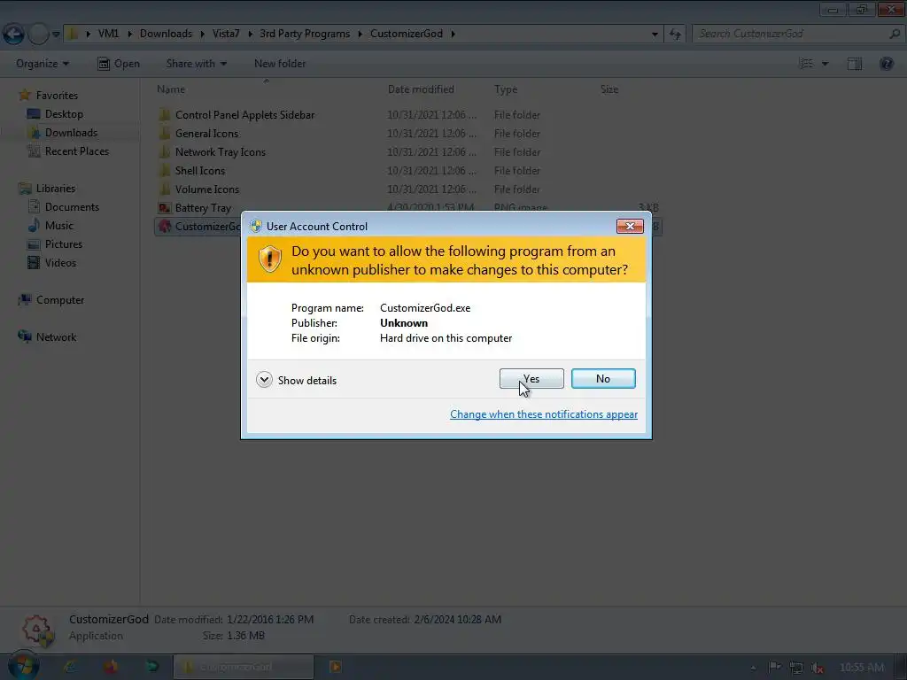Click the muted volume tray icon
The image size is (907, 680).
point(817,668)
